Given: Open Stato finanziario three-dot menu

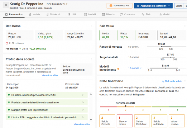Looking at the screenshot, I should pos(185,81).
